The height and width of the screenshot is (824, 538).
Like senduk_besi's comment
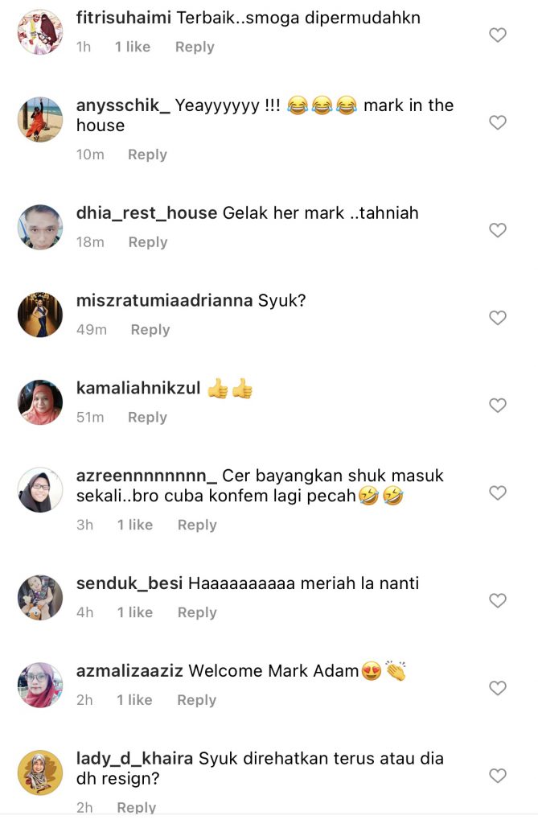tap(498, 600)
